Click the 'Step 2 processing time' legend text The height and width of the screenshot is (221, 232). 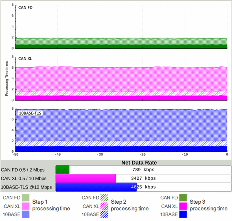tap(129, 205)
